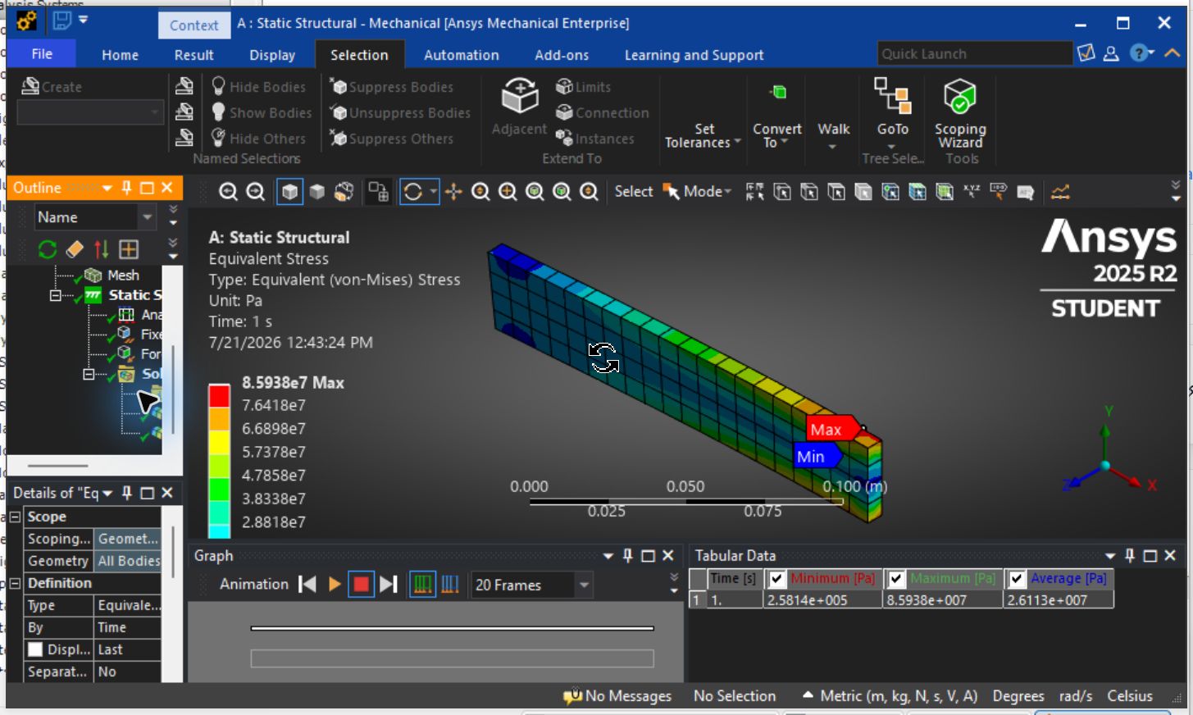Click the Zoom In magnifier in graphics toolbar

pos(228,192)
